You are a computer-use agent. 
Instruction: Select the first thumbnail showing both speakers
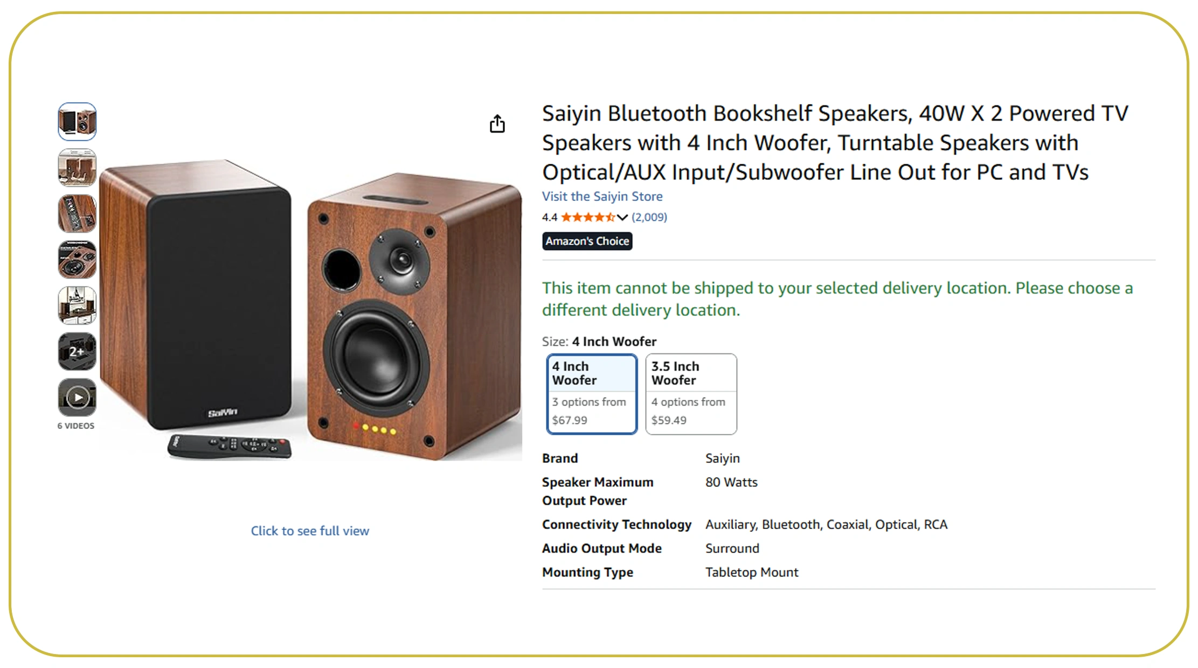[77, 121]
